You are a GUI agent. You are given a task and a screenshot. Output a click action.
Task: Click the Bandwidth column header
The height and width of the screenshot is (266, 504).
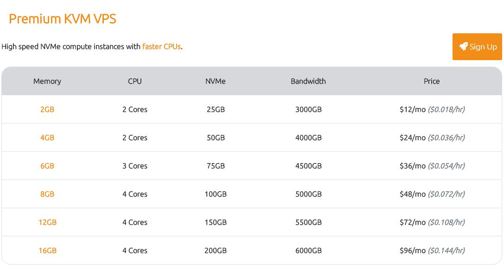[308, 81]
